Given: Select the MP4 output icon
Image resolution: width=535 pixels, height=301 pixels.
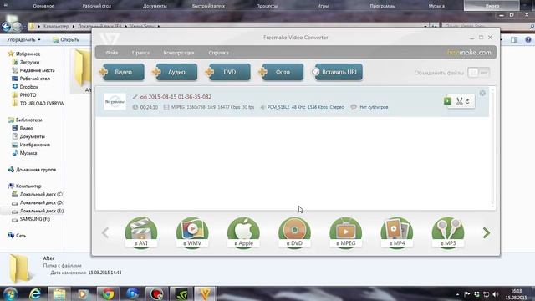Looking at the screenshot, I should click(x=397, y=232).
